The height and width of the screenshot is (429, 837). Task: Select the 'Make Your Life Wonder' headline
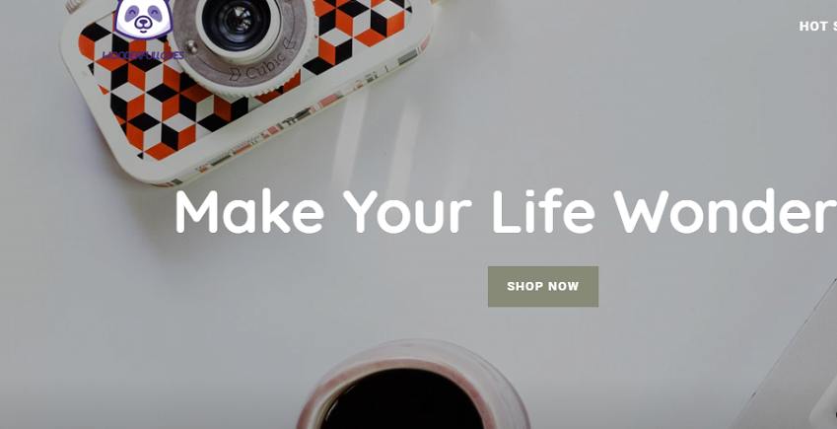506,212
